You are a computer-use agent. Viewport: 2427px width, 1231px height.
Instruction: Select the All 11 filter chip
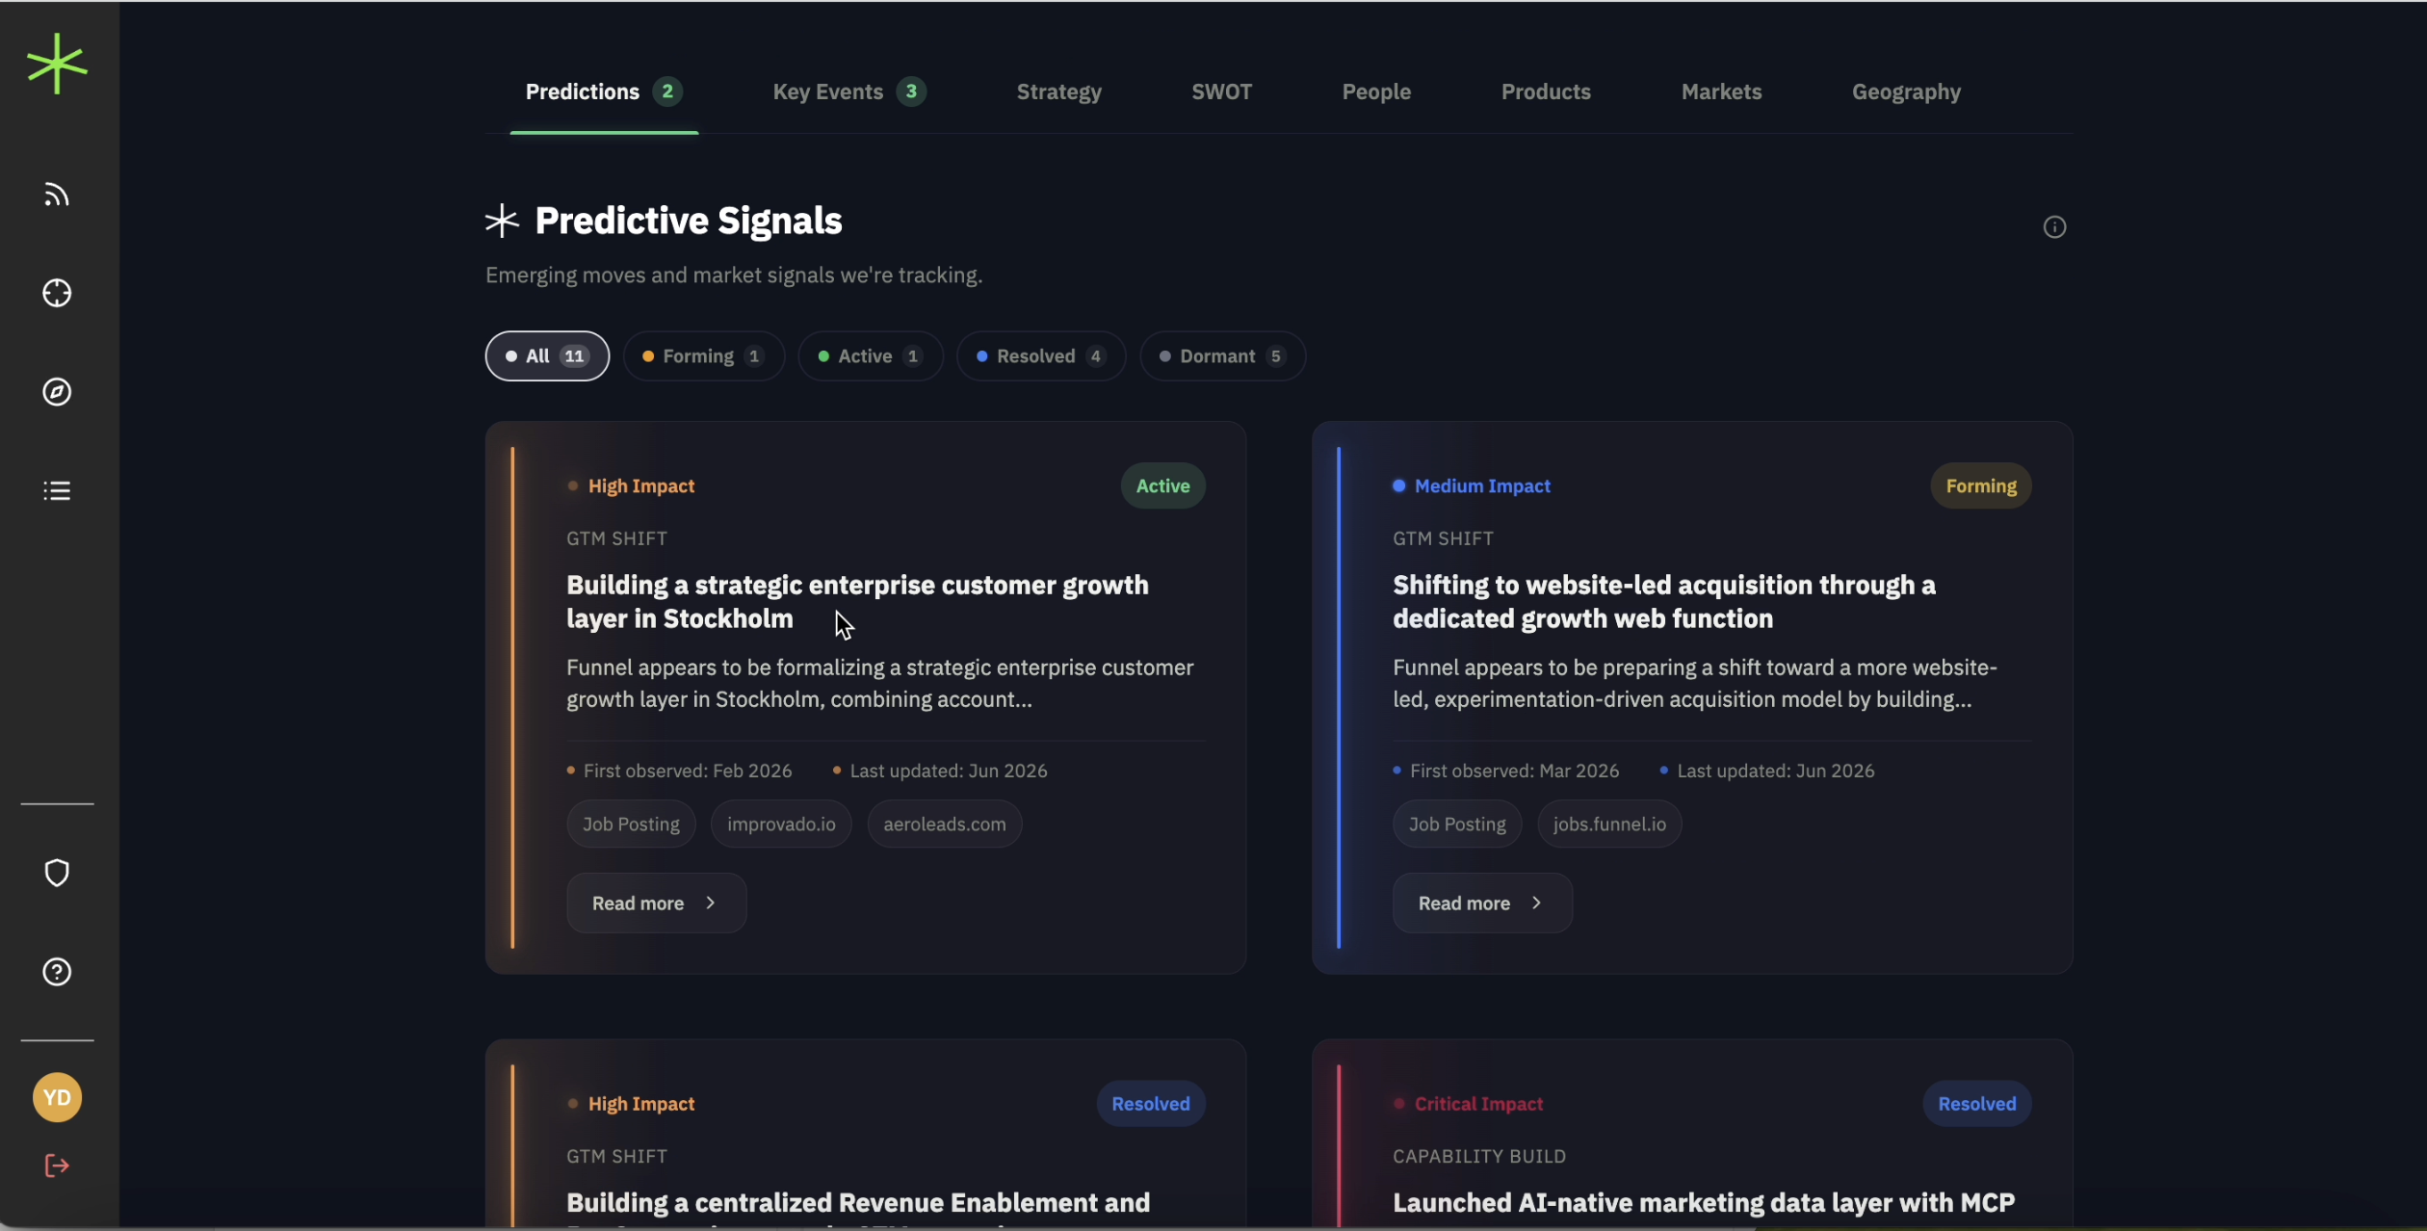(547, 356)
